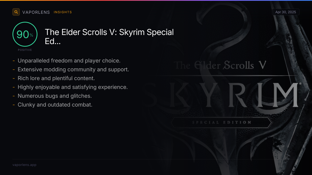This screenshot has height=175, width=312.
Task: Open The Elder Scrolls V game title
Action: (x=109, y=32)
